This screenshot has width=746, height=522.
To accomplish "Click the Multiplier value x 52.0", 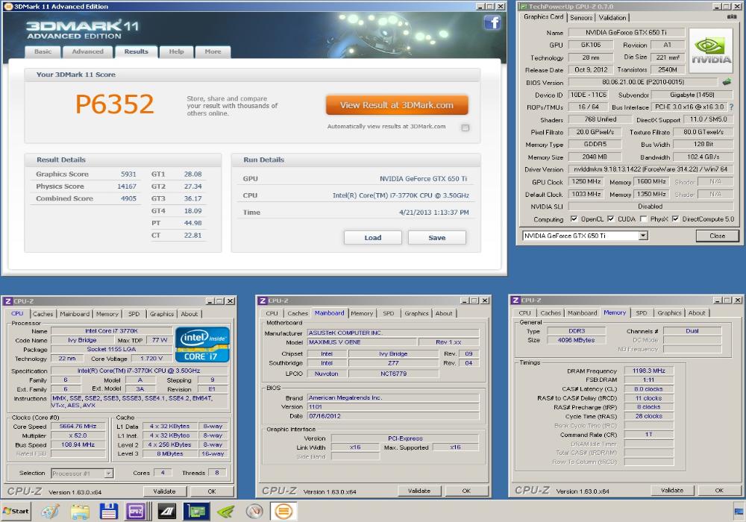I will click(x=78, y=435).
